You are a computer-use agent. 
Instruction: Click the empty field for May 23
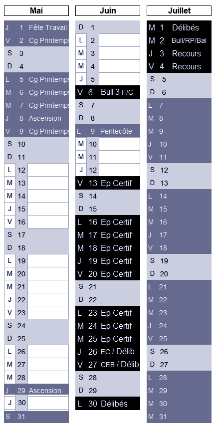[x=48, y=313]
